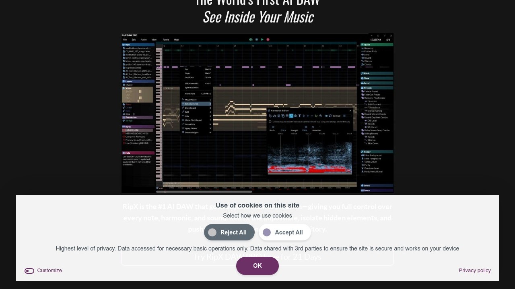Select Edit Unpitched tool in context menu

click(x=192, y=104)
